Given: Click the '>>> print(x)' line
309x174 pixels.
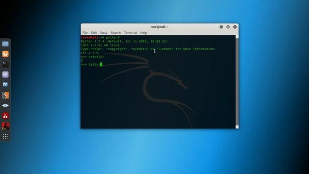Looking at the screenshot, I should (92, 57).
